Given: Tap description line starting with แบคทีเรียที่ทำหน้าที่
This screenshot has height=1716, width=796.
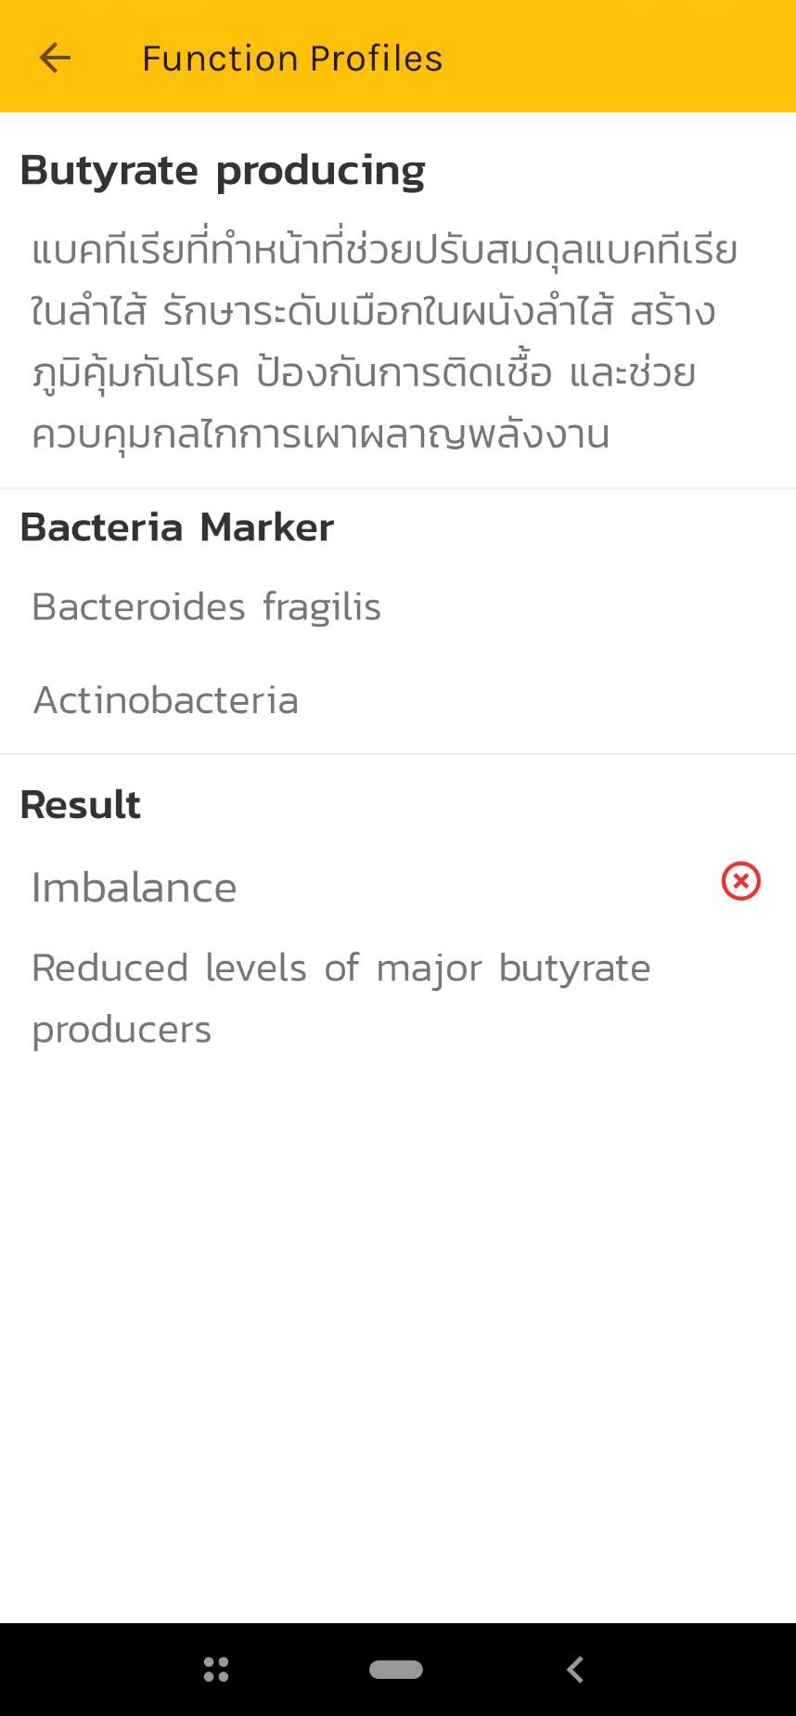Looking at the screenshot, I should [x=384, y=251].
